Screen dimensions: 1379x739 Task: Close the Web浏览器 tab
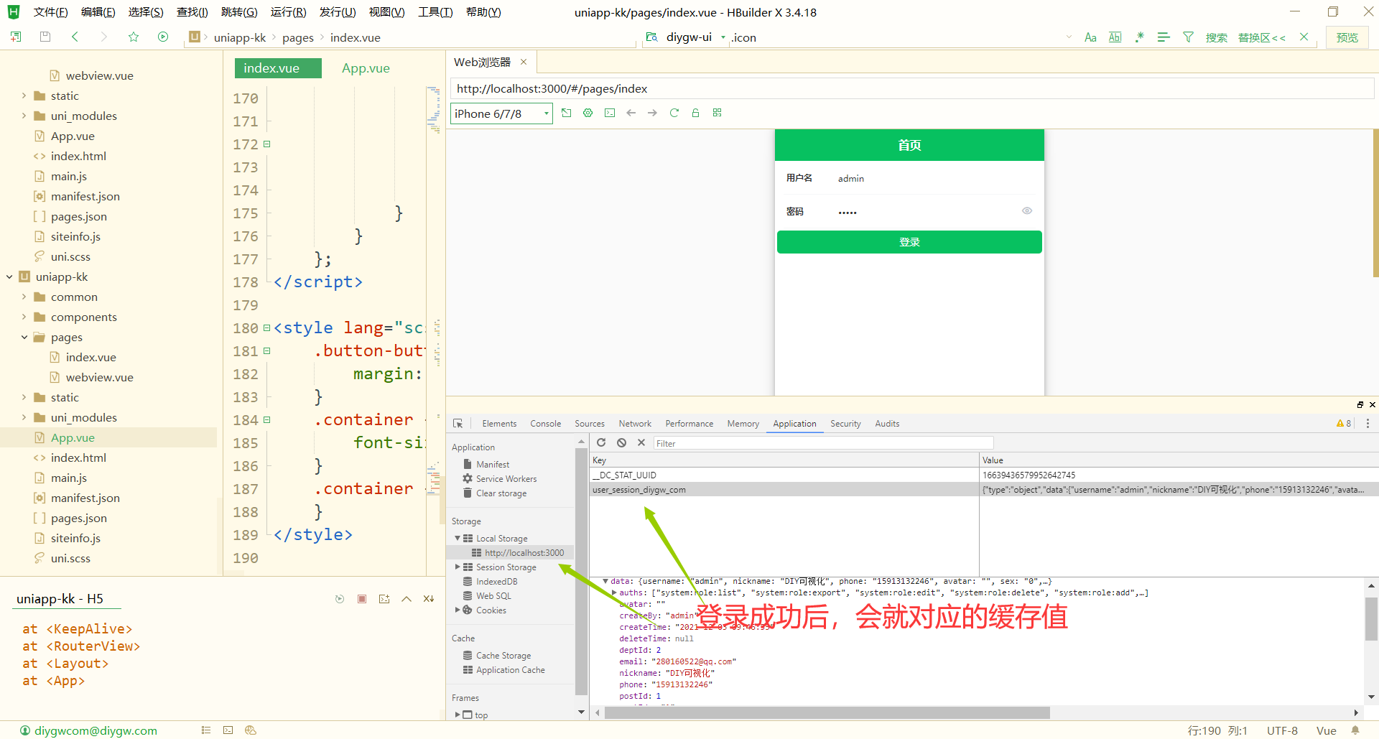pyautogui.click(x=524, y=62)
